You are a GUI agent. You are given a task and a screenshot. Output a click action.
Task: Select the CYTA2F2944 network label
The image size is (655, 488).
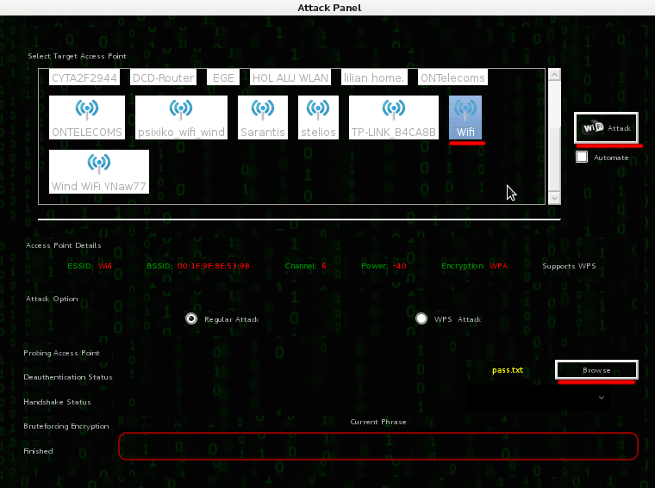(x=84, y=77)
